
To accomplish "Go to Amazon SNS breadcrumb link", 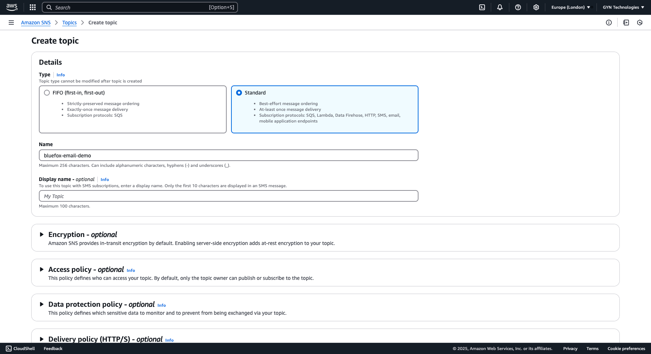I will [x=36, y=23].
